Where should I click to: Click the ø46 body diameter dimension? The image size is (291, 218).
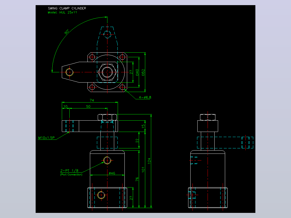(112, 173)
